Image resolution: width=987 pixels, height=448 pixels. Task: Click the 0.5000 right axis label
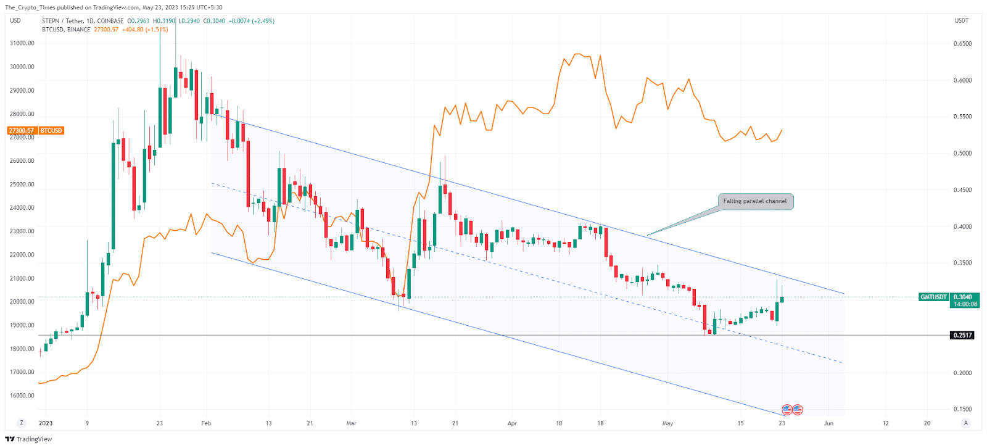coord(962,153)
